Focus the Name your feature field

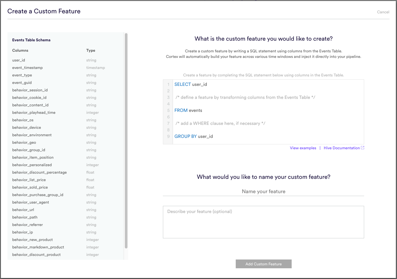click(x=263, y=192)
